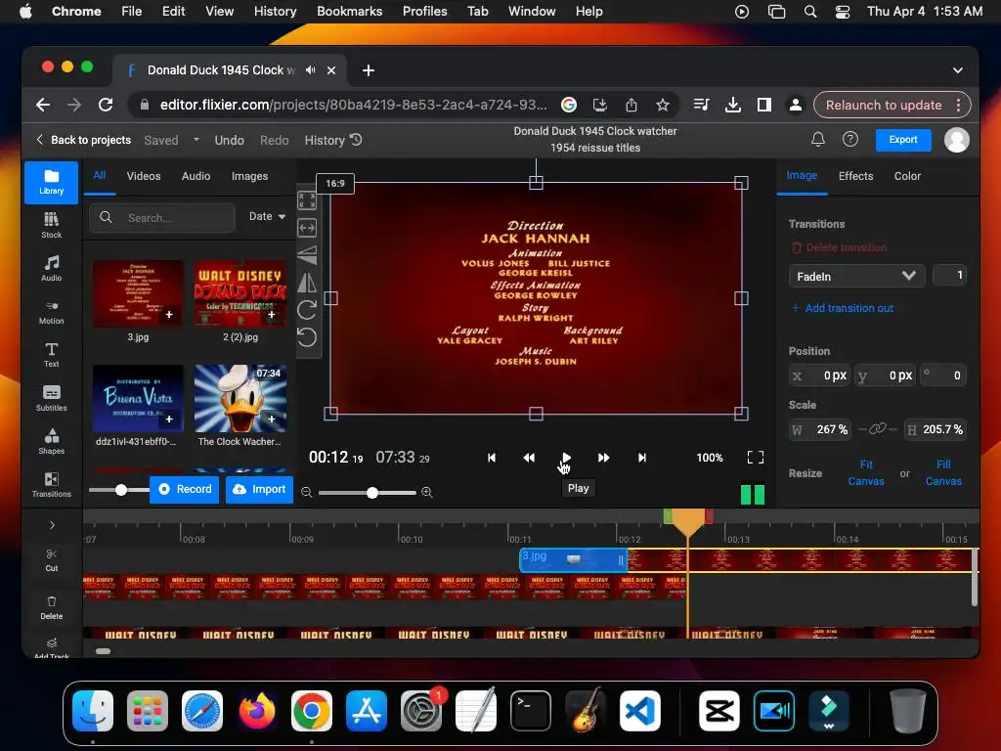Open the Saved status dropdown arrow
Screen dimensions: 1001x751
[196, 139]
